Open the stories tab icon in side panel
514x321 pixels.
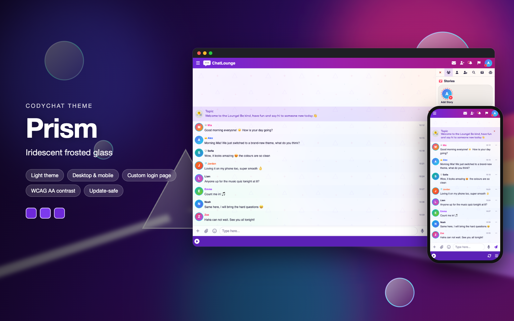click(x=482, y=73)
